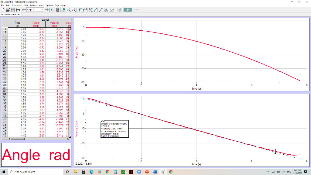The height and width of the screenshot is (175, 311).
Task: Activate the Tangent tool
Action: pos(85,10)
